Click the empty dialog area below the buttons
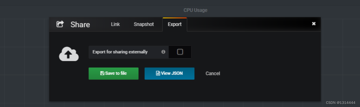360x107 pixels. [185, 91]
